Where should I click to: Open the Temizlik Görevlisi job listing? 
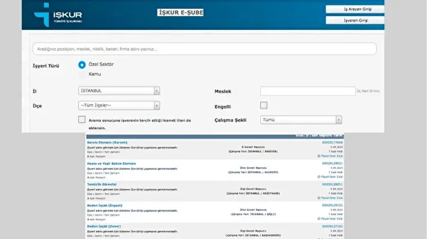point(101,184)
